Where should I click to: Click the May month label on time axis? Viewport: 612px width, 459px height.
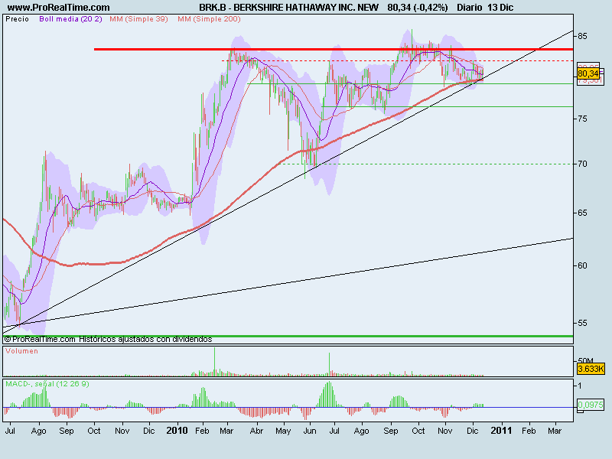point(283,431)
